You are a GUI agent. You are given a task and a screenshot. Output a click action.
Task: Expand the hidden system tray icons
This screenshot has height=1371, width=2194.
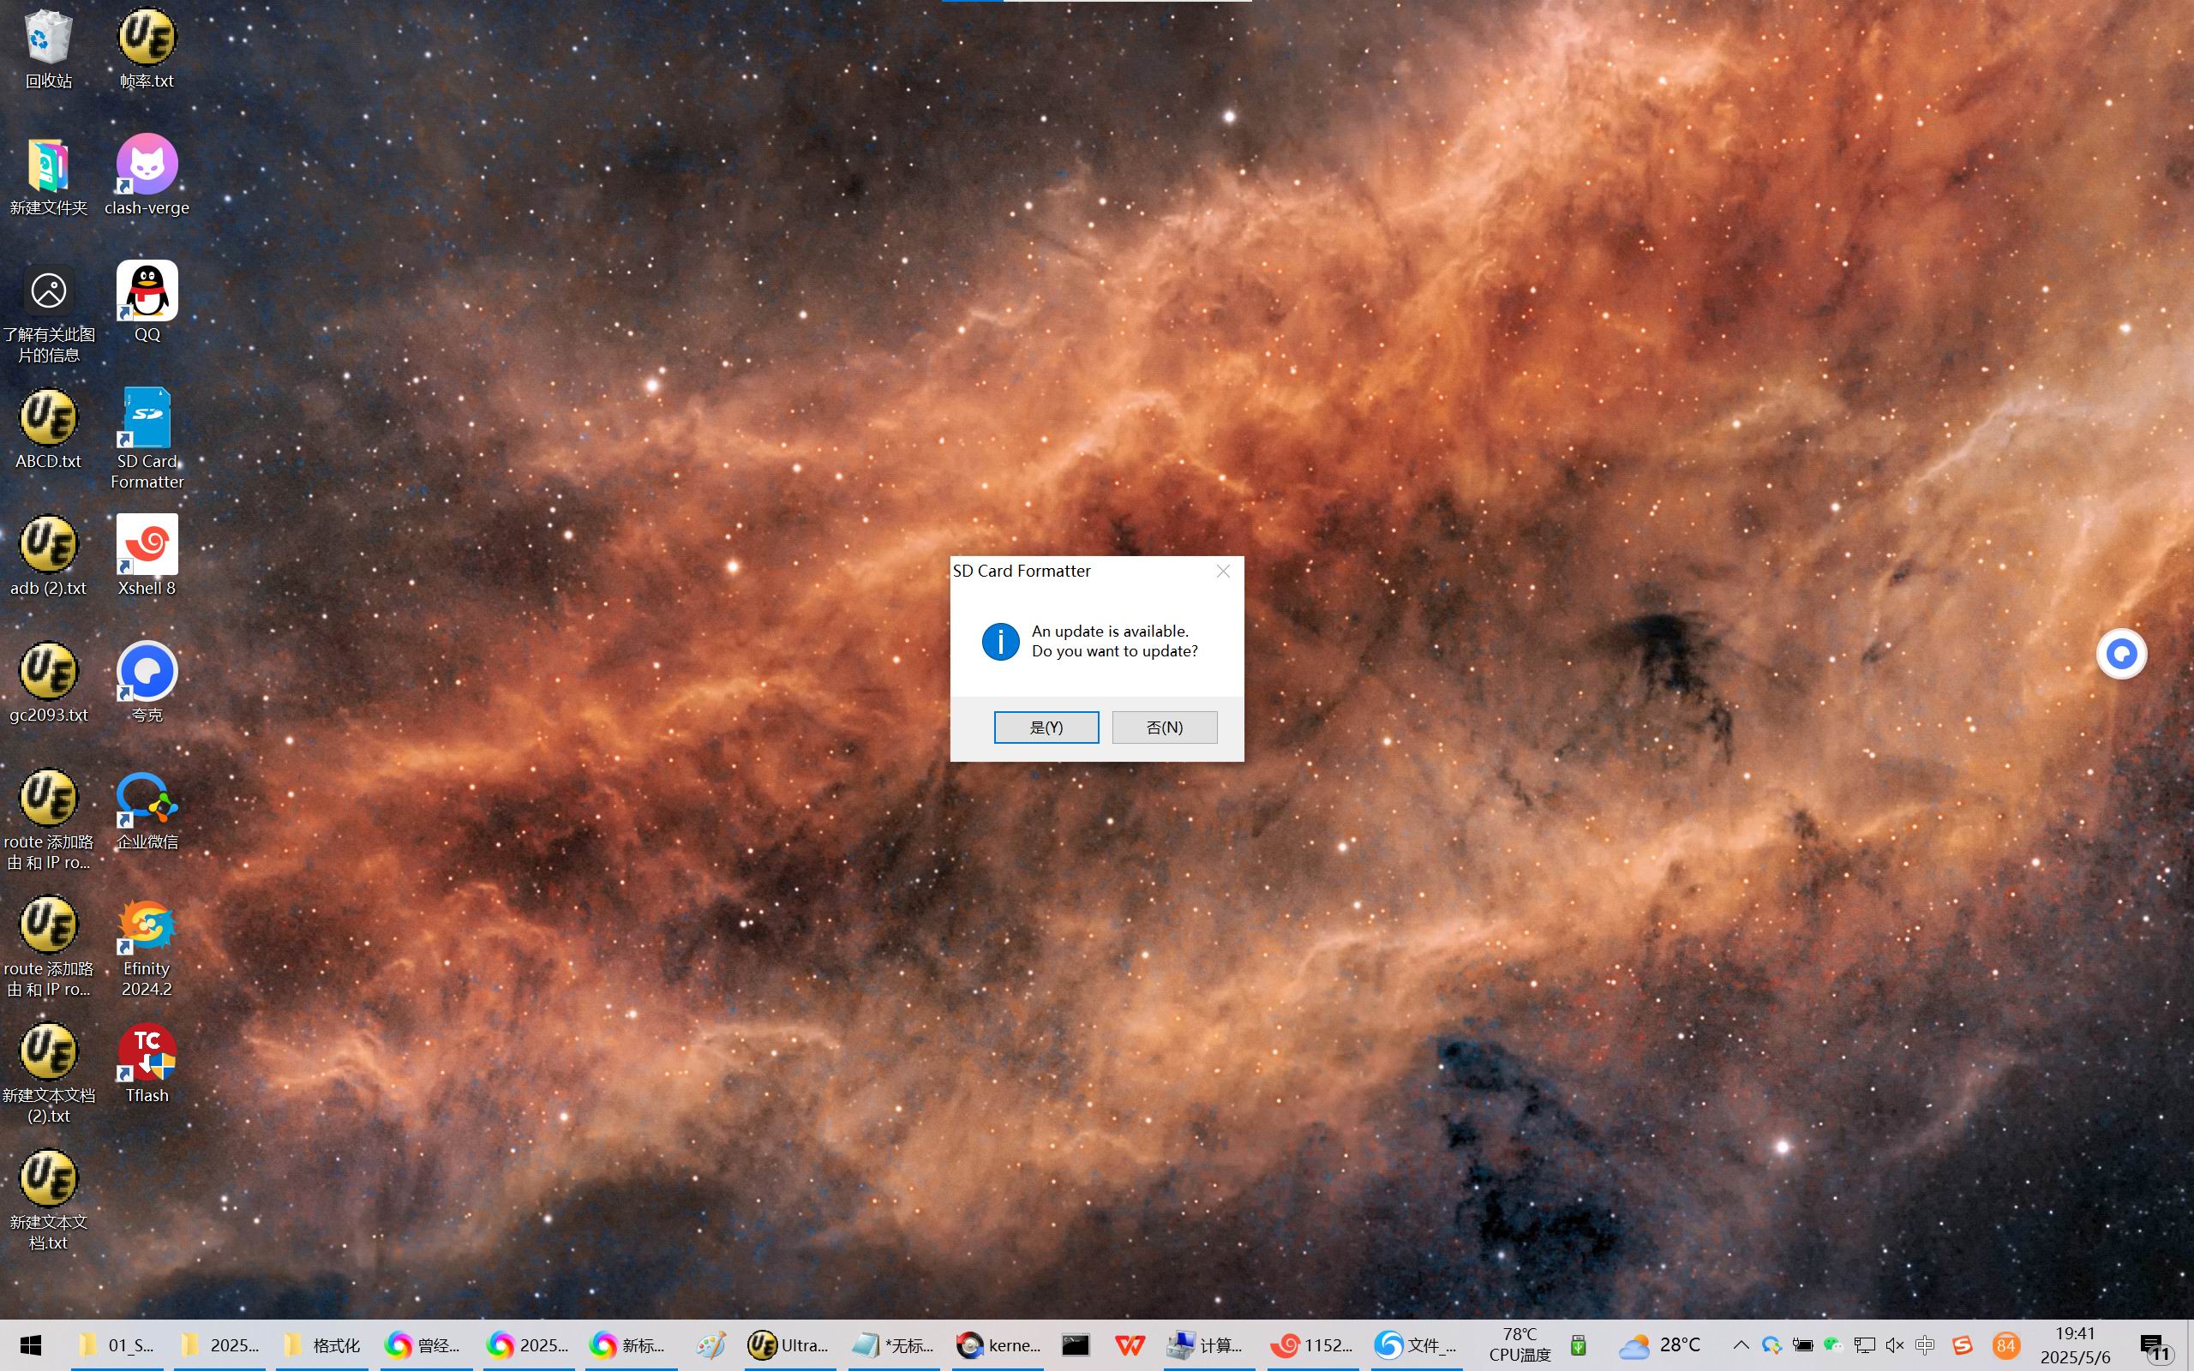(x=1741, y=1345)
